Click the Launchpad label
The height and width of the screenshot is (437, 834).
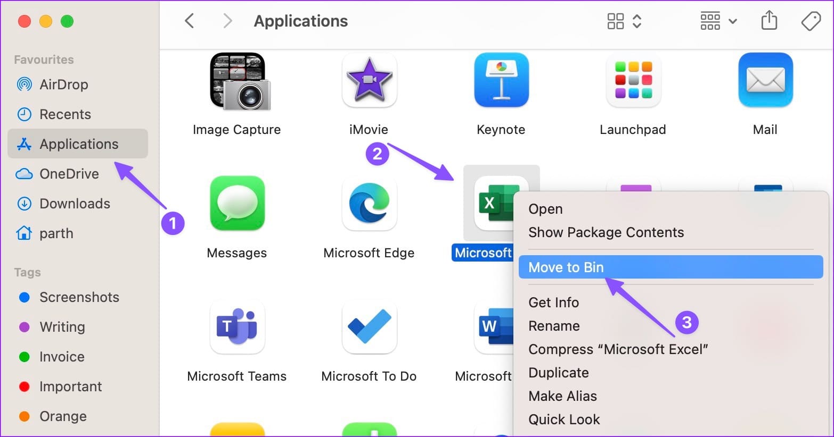point(633,130)
